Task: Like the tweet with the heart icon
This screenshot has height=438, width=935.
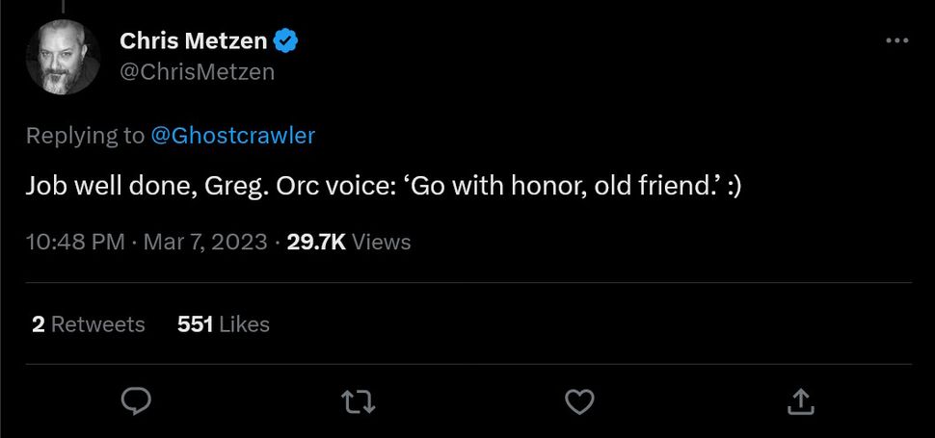Action: point(579,400)
